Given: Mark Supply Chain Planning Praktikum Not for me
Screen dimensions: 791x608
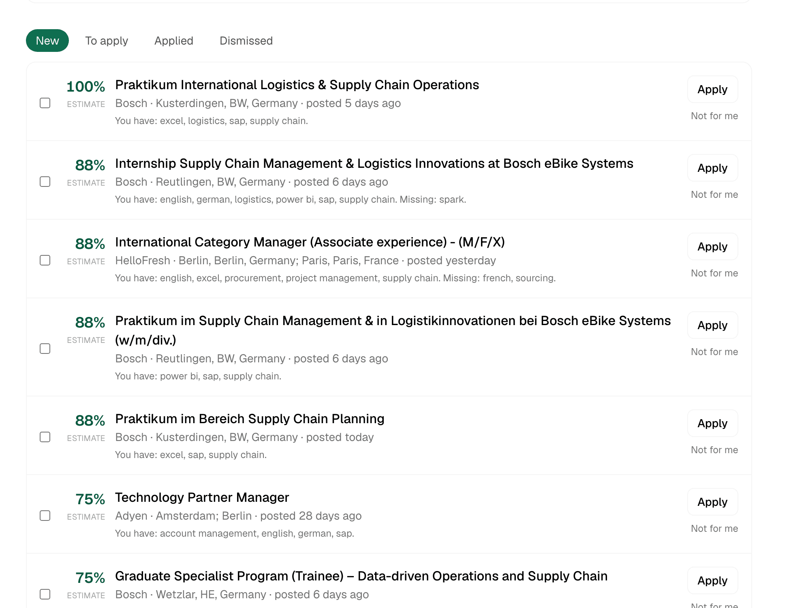Looking at the screenshot, I should pyautogui.click(x=714, y=450).
